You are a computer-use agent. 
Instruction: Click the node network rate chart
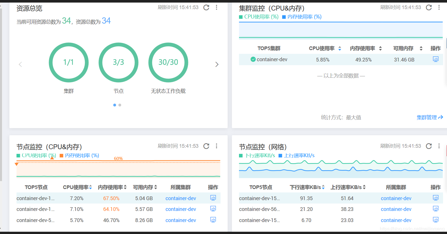[341, 169]
